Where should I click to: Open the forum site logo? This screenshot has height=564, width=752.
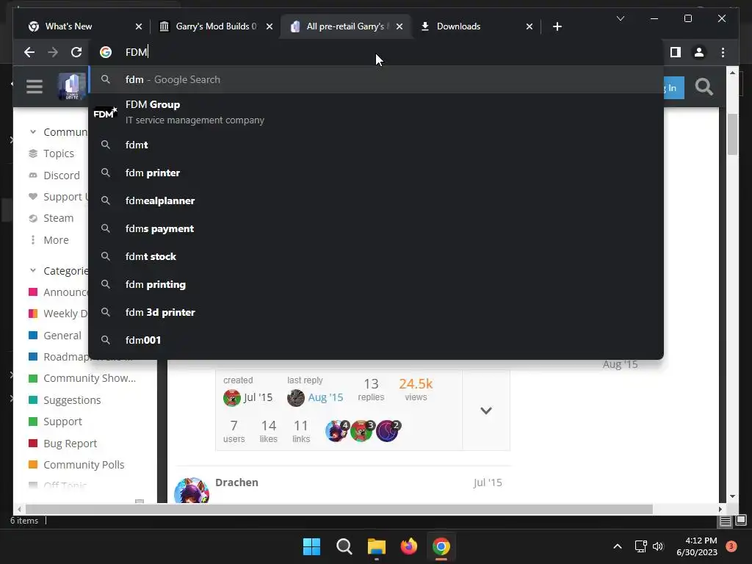[72, 87]
